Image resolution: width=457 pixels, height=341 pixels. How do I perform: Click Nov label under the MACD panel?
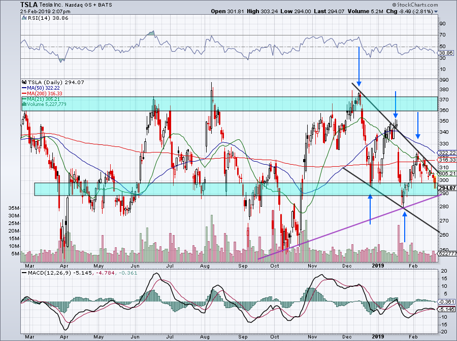312,337
